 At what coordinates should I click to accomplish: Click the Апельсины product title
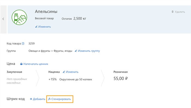tap(46, 11)
